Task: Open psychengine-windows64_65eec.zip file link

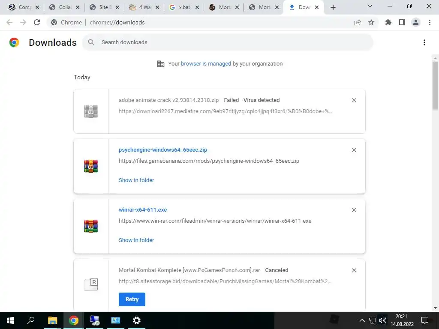Action: tap(163, 150)
